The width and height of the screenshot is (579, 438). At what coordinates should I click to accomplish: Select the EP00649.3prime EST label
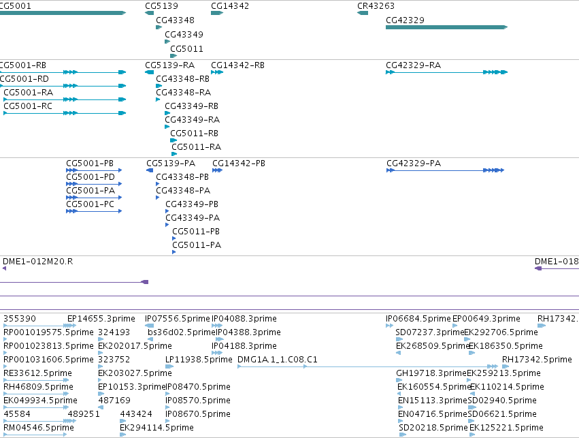click(x=486, y=319)
